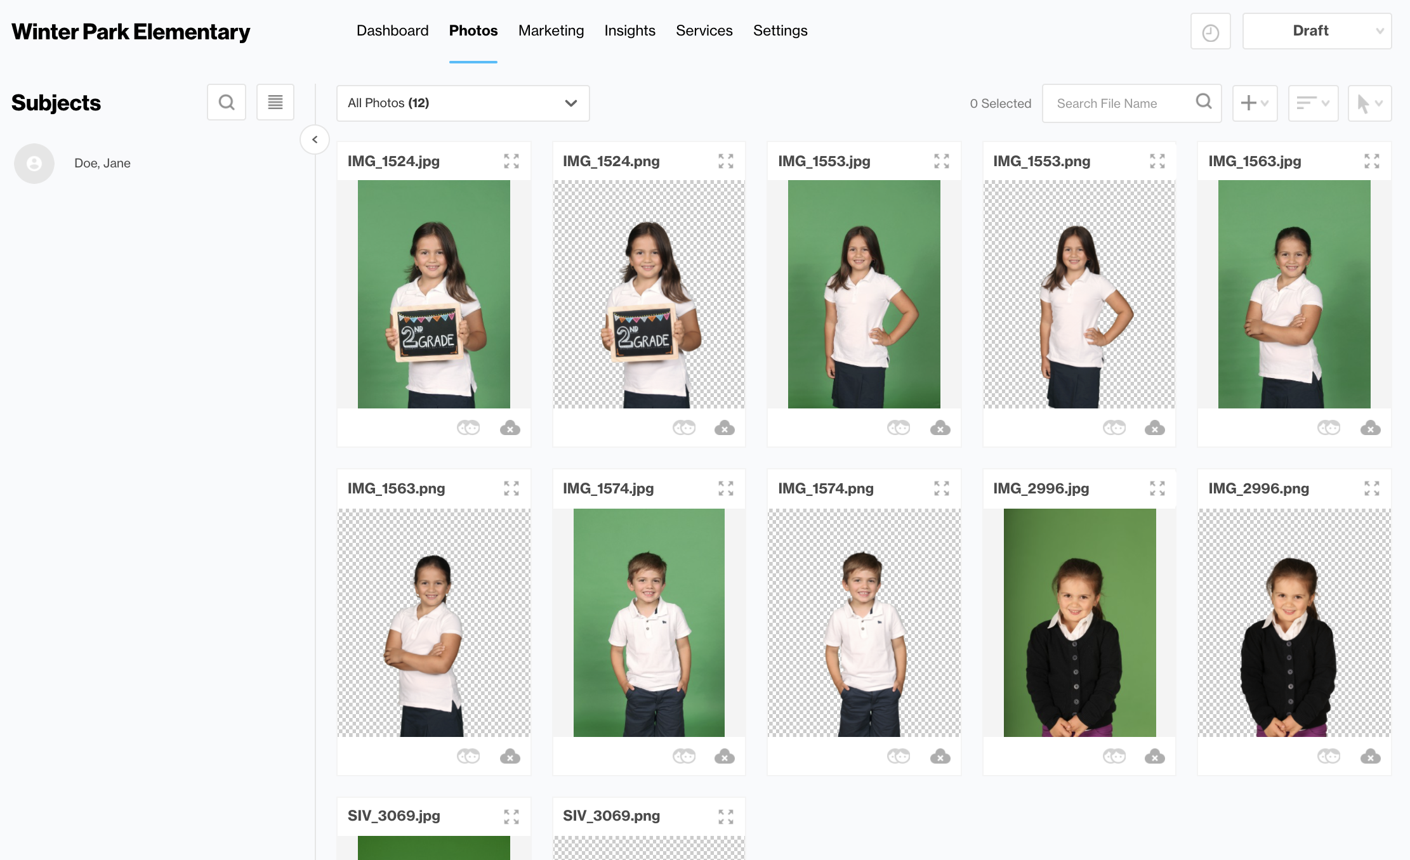Open the All Photos (12) dropdown
Screen dimensions: 1410x860
coord(463,103)
